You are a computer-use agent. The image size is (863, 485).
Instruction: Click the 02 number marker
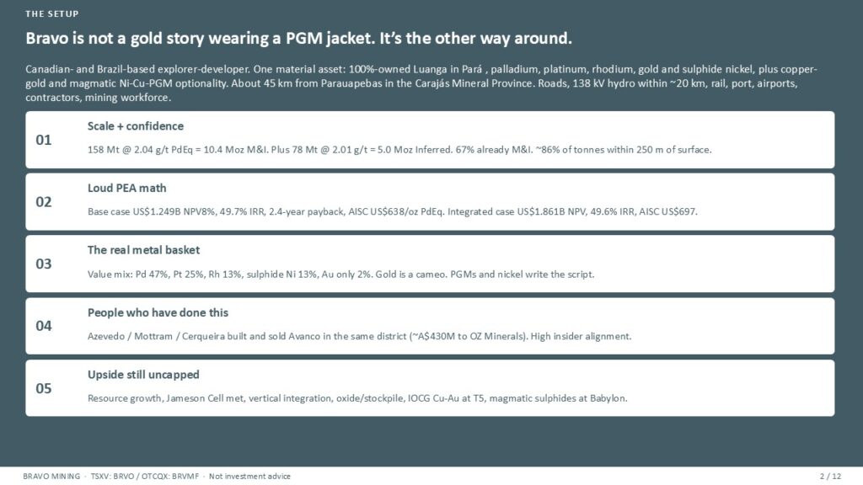pos(44,202)
